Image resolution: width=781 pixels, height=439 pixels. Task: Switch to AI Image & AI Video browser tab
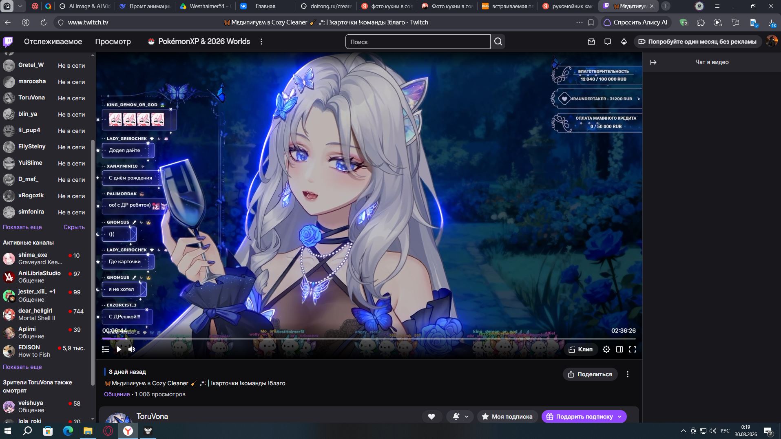click(84, 6)
